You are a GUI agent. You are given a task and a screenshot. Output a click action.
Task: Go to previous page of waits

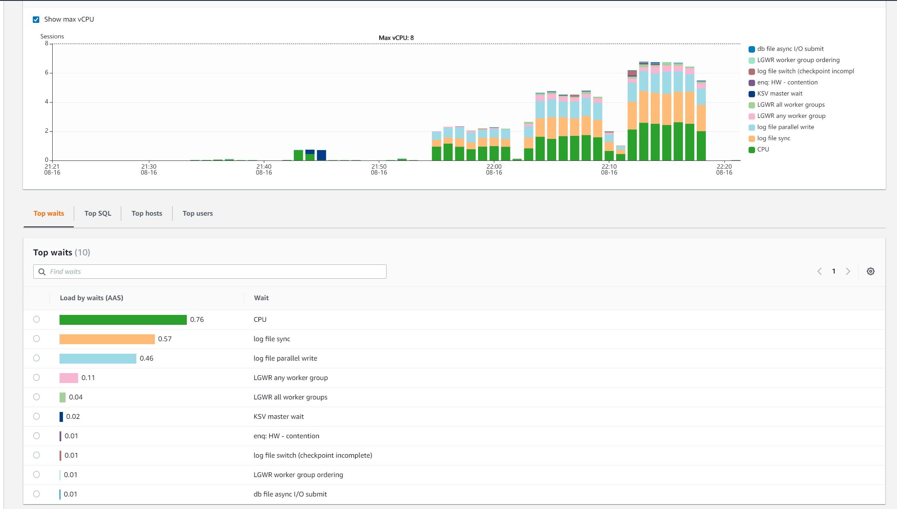click(819, 271)
